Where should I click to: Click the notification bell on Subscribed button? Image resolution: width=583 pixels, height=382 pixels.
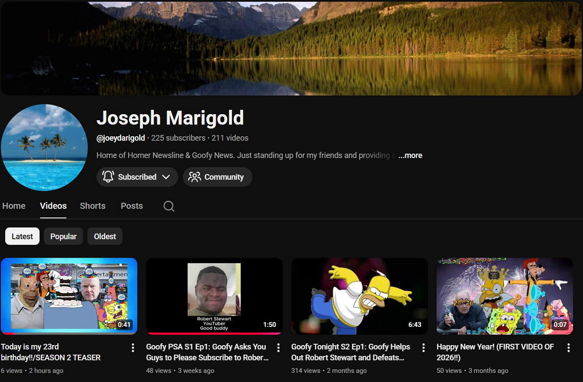(108, 177)
